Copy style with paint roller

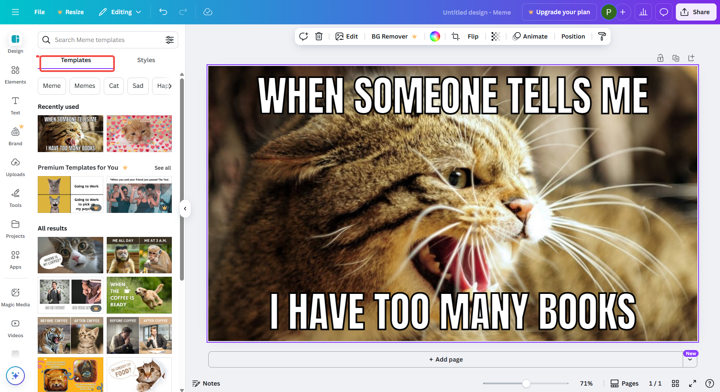(x=602, y=36)
